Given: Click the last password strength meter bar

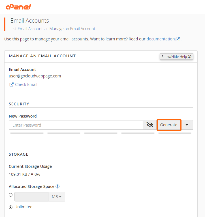Looking at the screenshot, I should pos(175,133).
